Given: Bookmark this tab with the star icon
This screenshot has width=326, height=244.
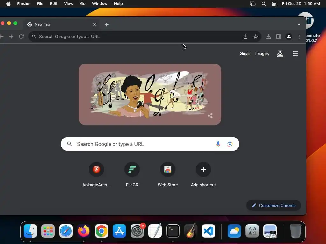Looking at the screenshot, I should [256, 37].
